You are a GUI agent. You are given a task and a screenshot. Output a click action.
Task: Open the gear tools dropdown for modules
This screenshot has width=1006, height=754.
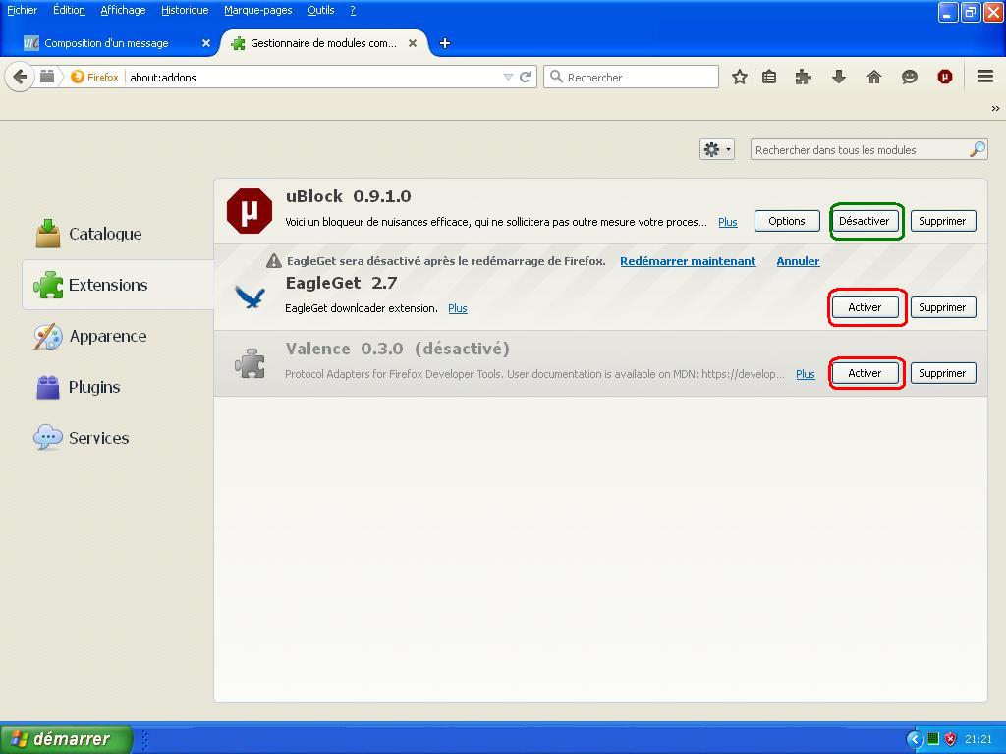tap(716, 150)
